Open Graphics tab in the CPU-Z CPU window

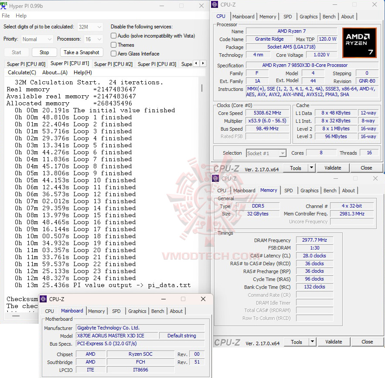[308, 17]
